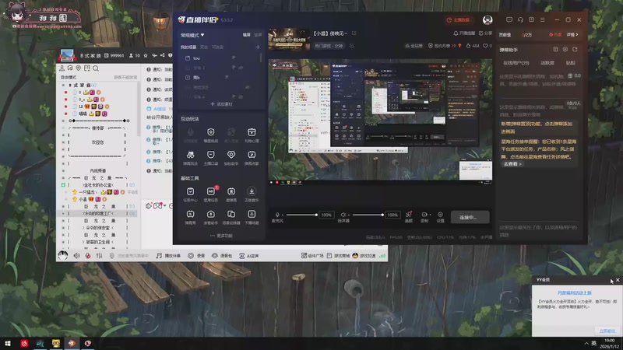Viewport: 623px width, 350px height.
Task: Toggle the flag on tou scene item
Action: (x=234, y=58)
